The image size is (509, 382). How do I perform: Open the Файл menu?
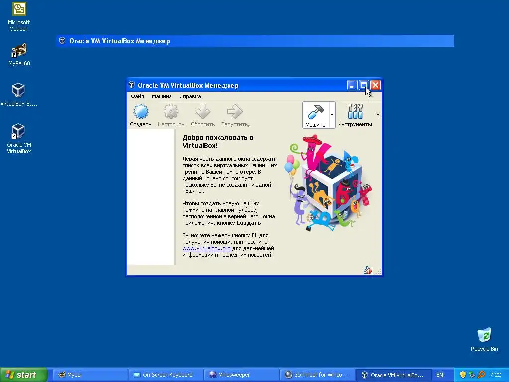137,96
